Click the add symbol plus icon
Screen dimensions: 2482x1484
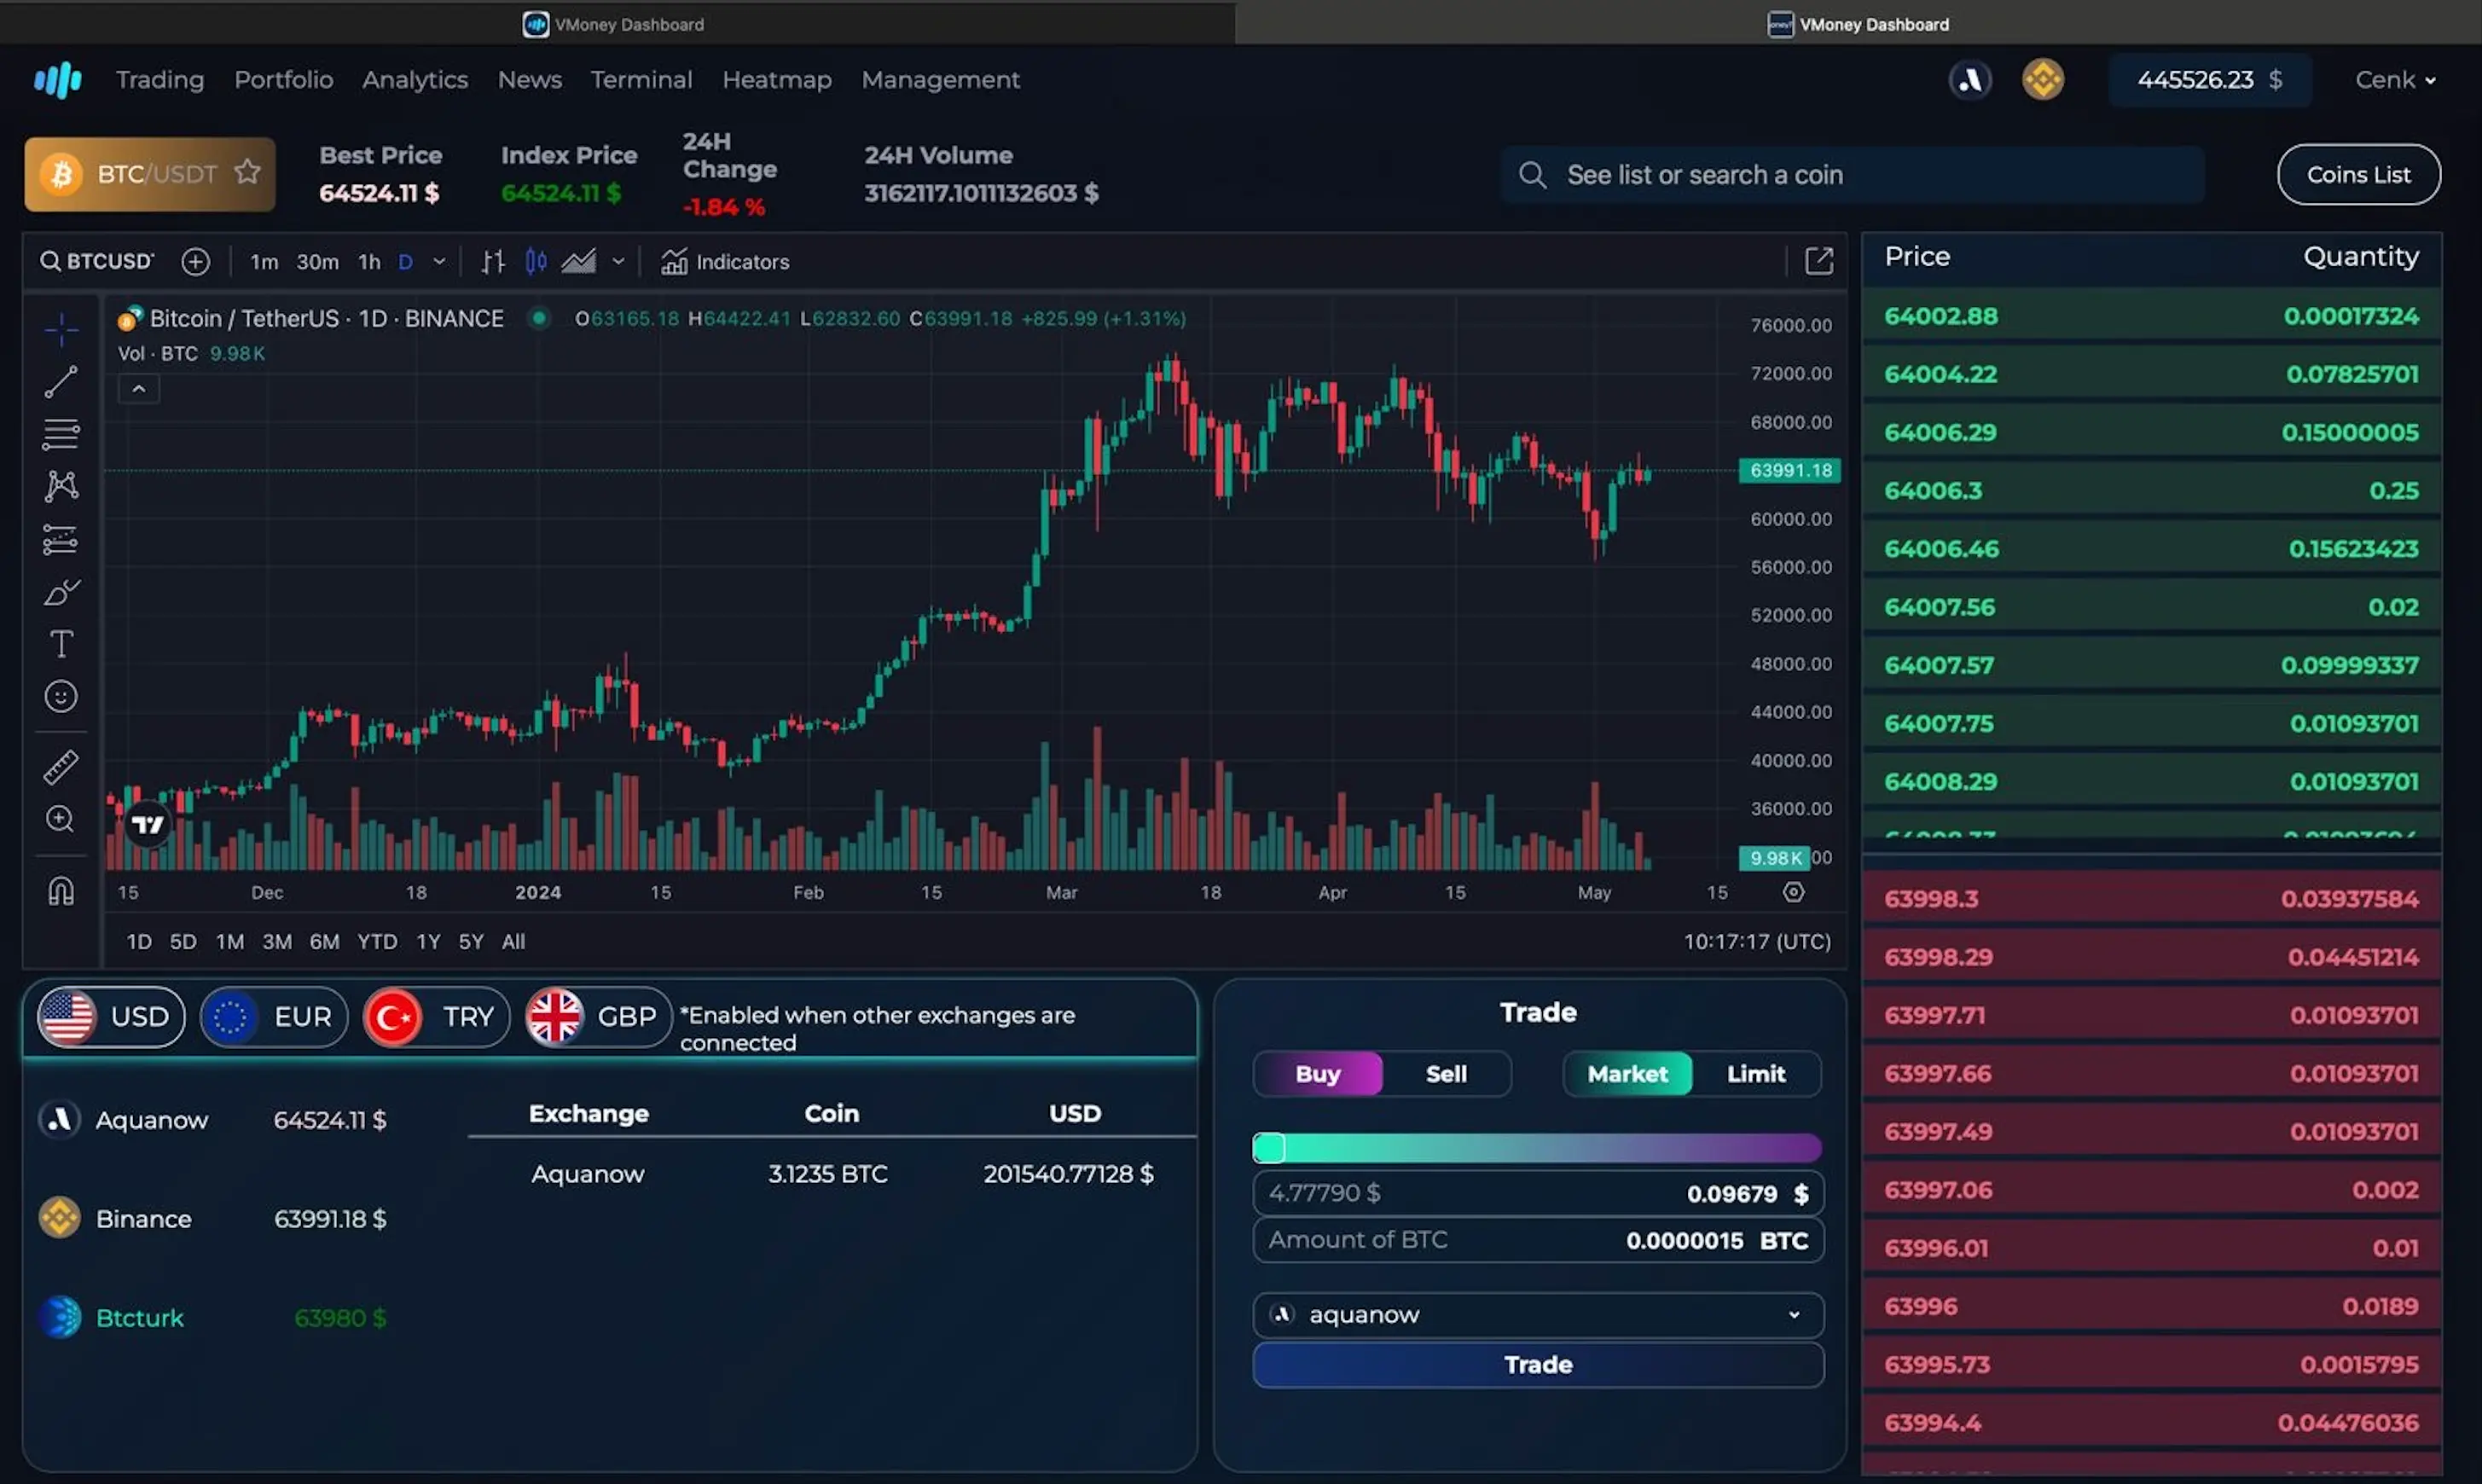click(196, 262)
